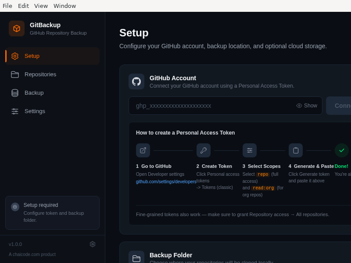Toggle Show to reveal the token

[x=307, y=106]
